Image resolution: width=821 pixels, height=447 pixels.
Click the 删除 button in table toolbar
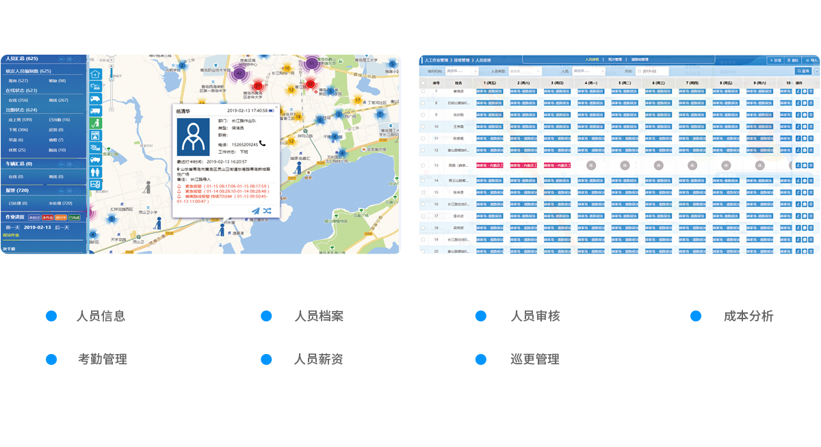[x=793, y=60]
